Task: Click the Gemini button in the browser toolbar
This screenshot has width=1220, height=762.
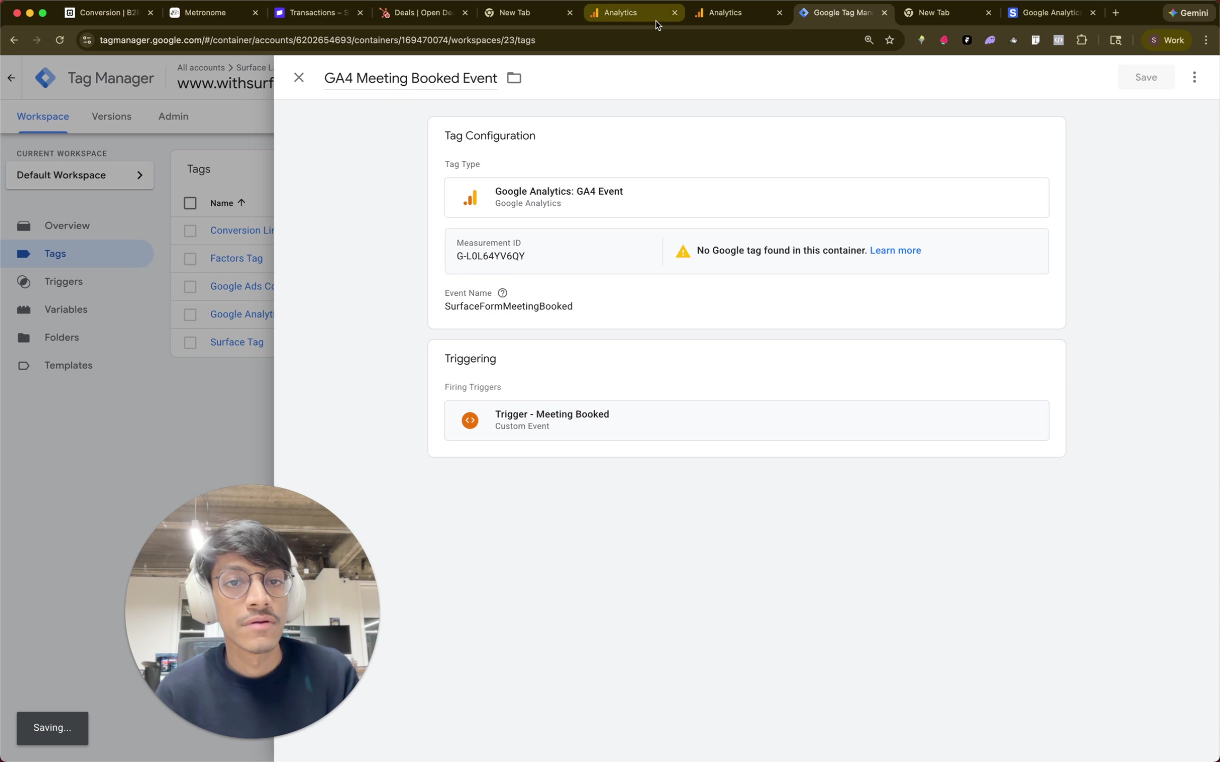Action: pos(1188,12)
